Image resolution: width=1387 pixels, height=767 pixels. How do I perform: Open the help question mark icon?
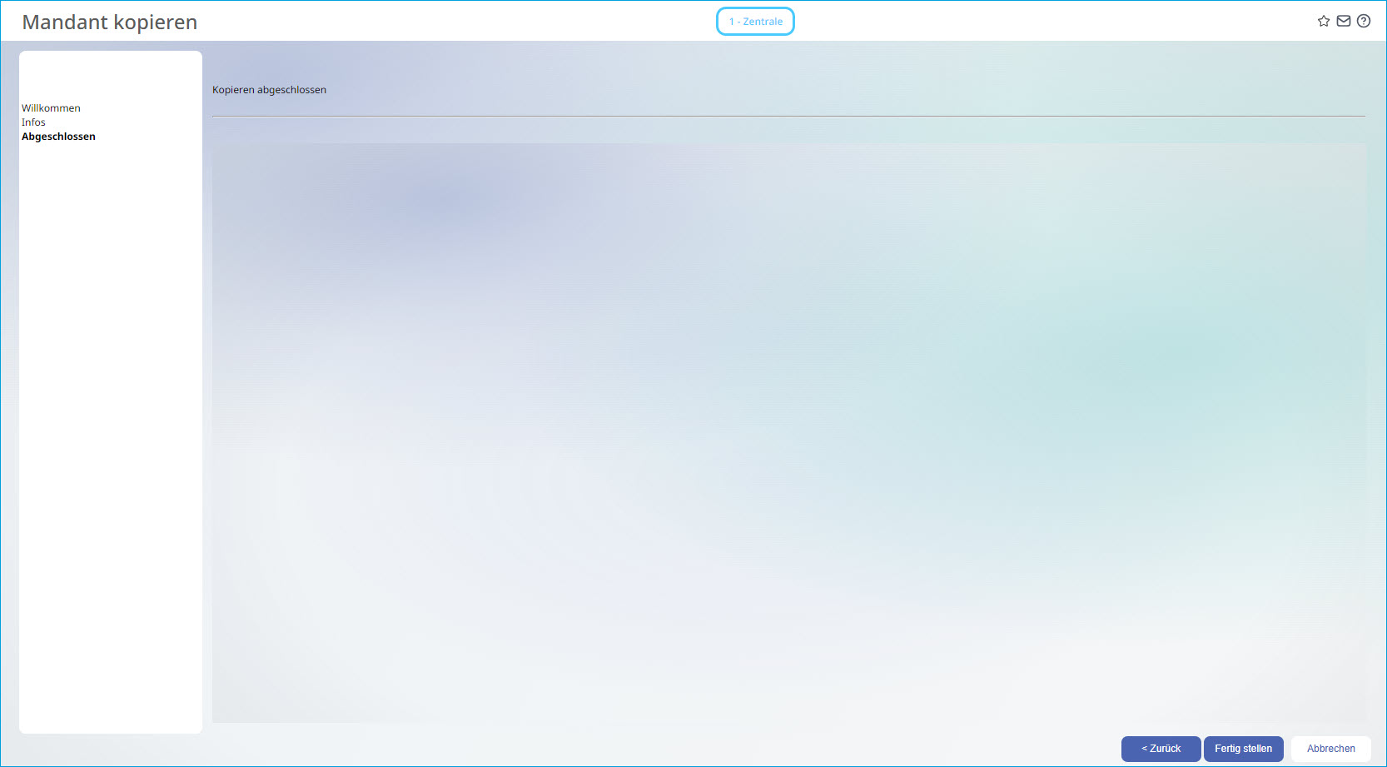1364,21
